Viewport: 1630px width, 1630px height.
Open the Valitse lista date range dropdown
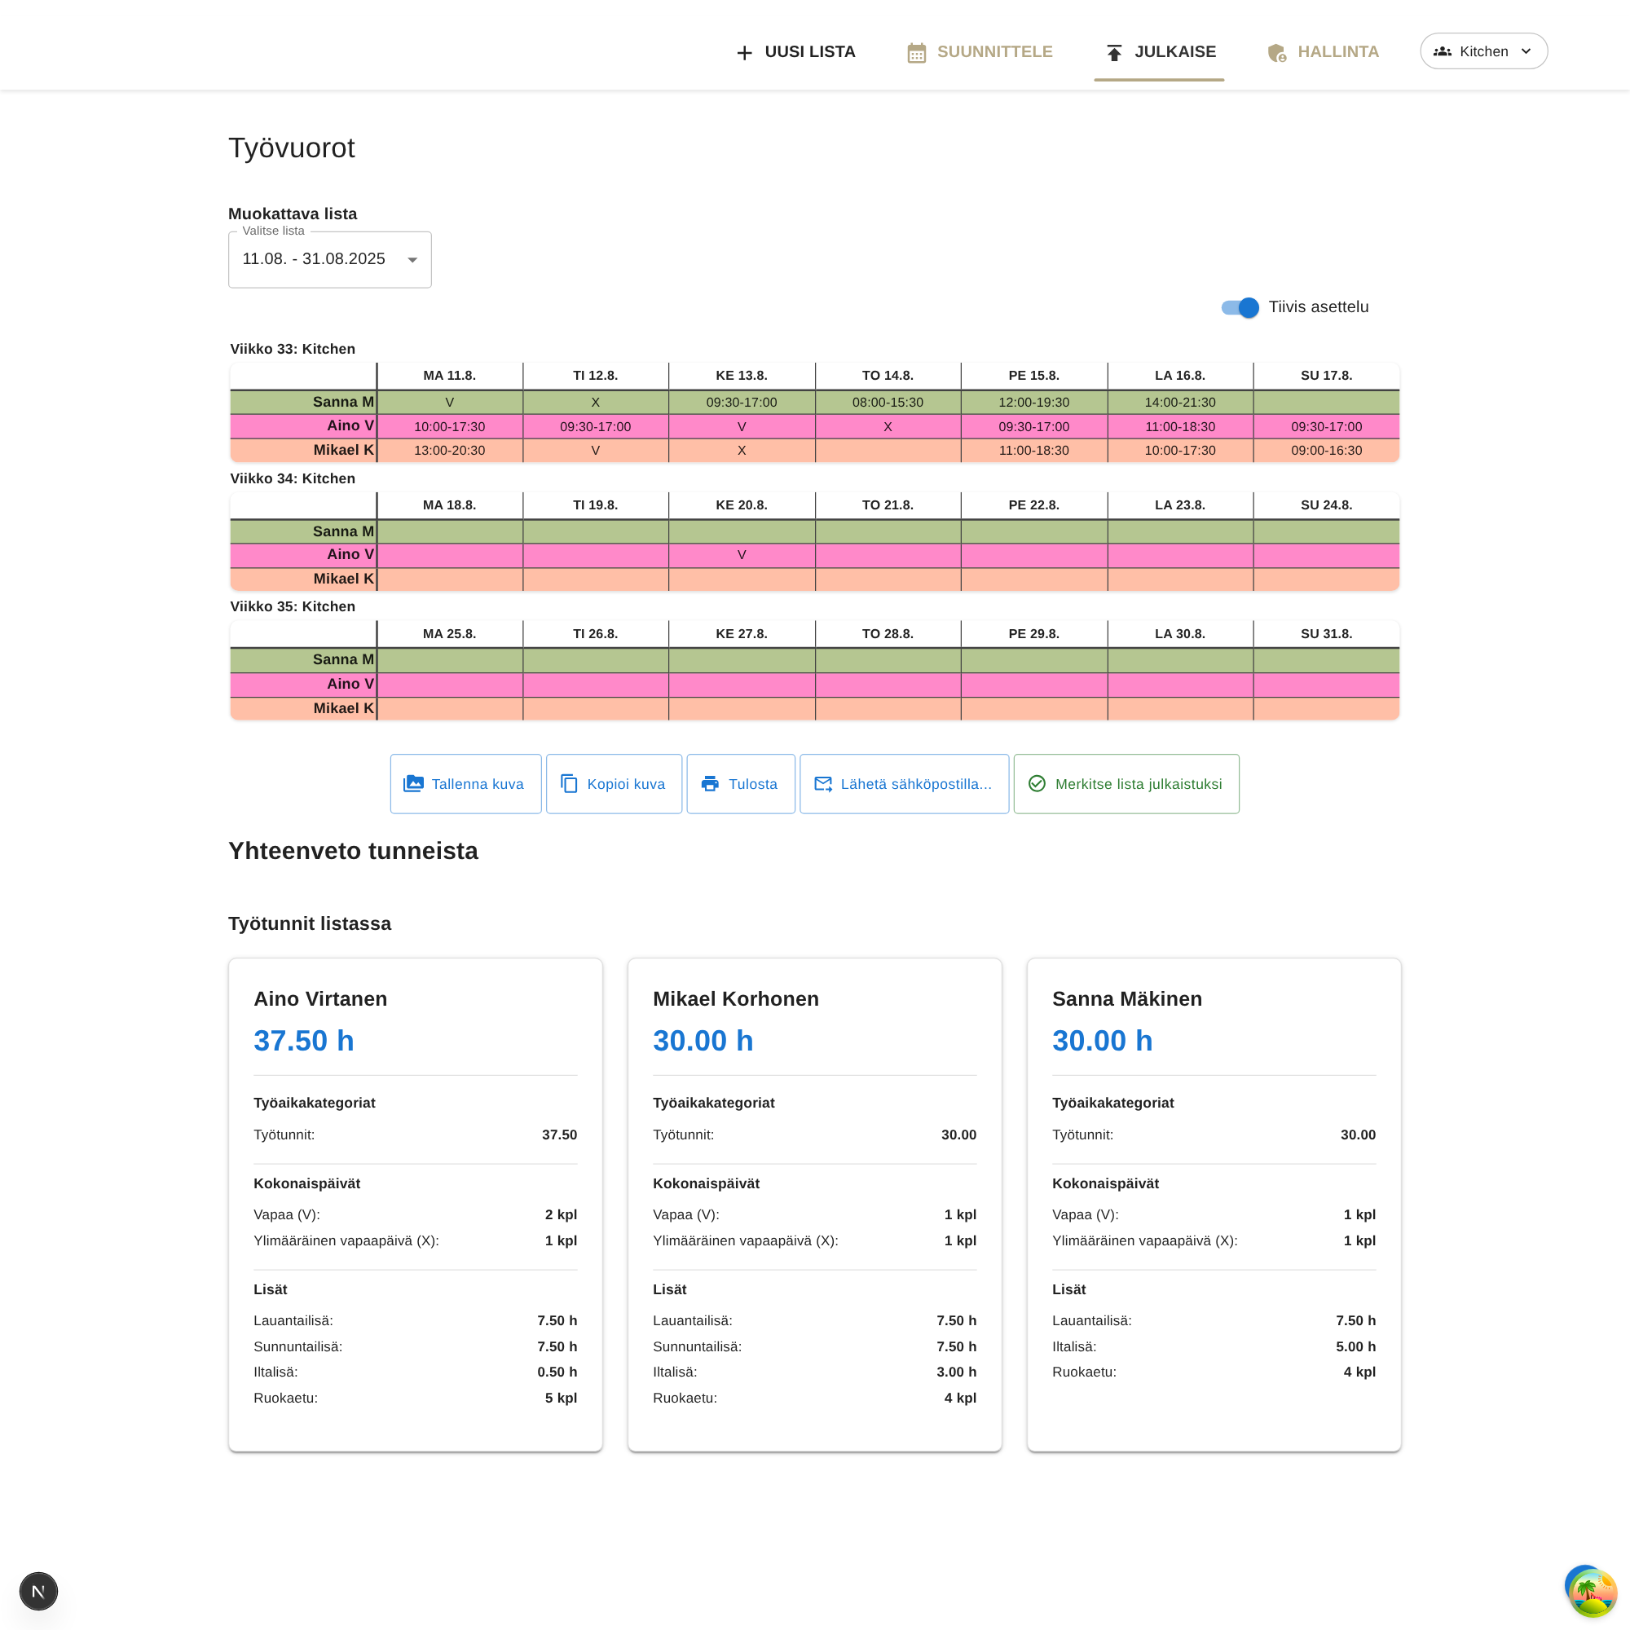[x=329, y=260]
